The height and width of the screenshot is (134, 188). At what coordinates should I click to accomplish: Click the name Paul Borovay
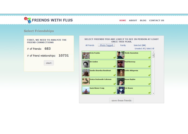point(130,62)
